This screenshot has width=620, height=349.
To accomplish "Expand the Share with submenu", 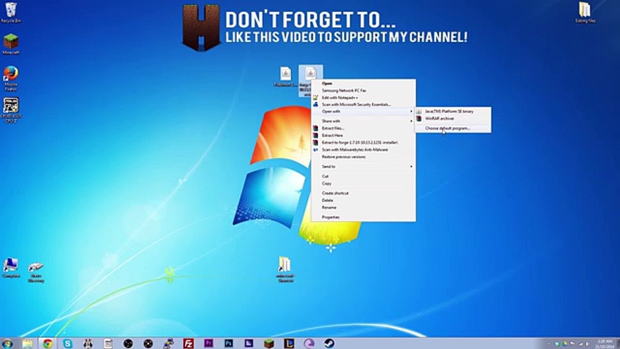I will click(363, 121).
